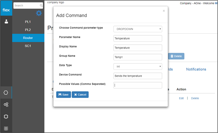Click the Group Name Temp1 field

pyautogui.click(x=138, y=57)
